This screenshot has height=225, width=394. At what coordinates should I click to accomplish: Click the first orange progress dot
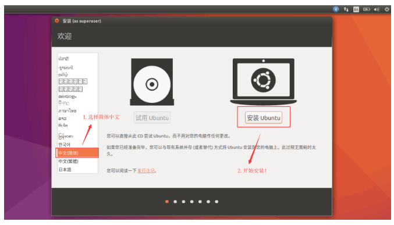[167, 201]
